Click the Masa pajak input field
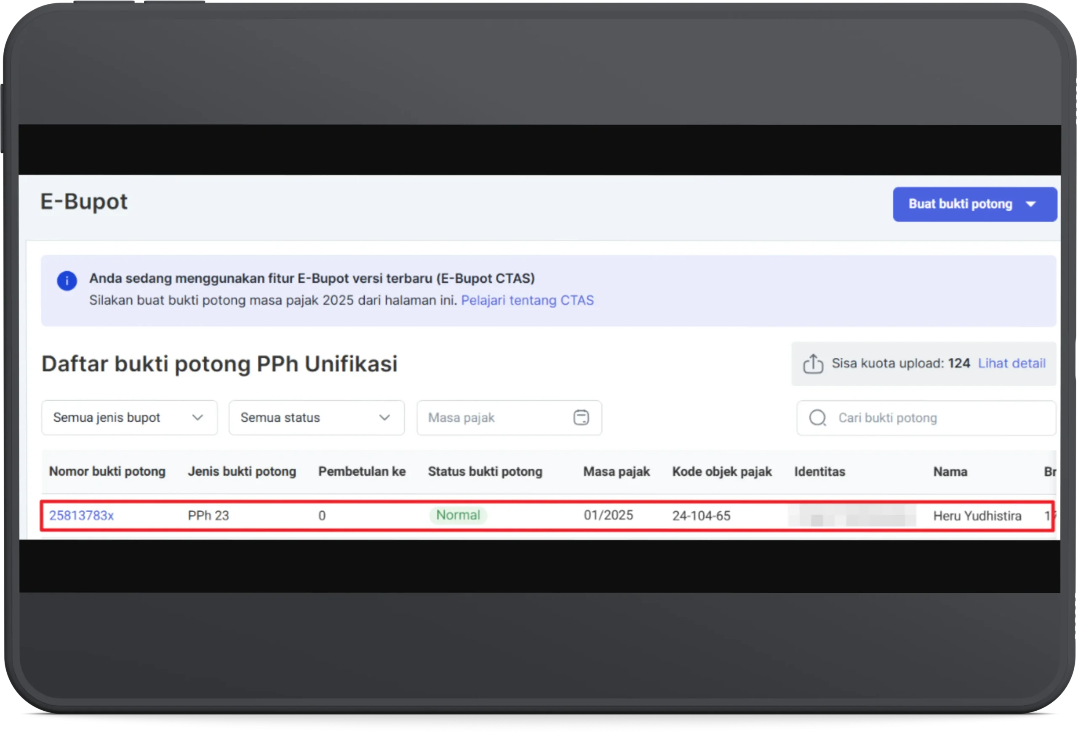 (x=492, y=417)
